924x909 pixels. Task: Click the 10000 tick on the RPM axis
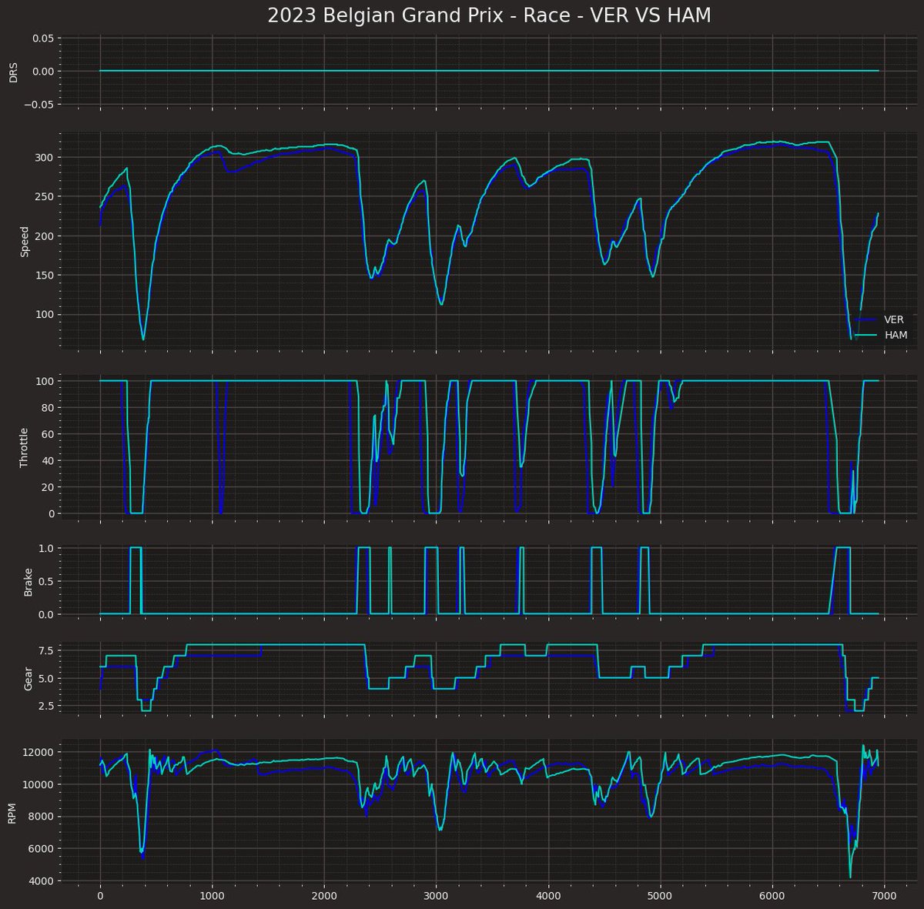37,784
